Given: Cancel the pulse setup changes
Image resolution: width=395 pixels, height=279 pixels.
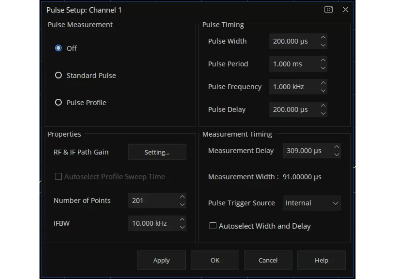Looking at the screenshot, I should tap(268, 260).
